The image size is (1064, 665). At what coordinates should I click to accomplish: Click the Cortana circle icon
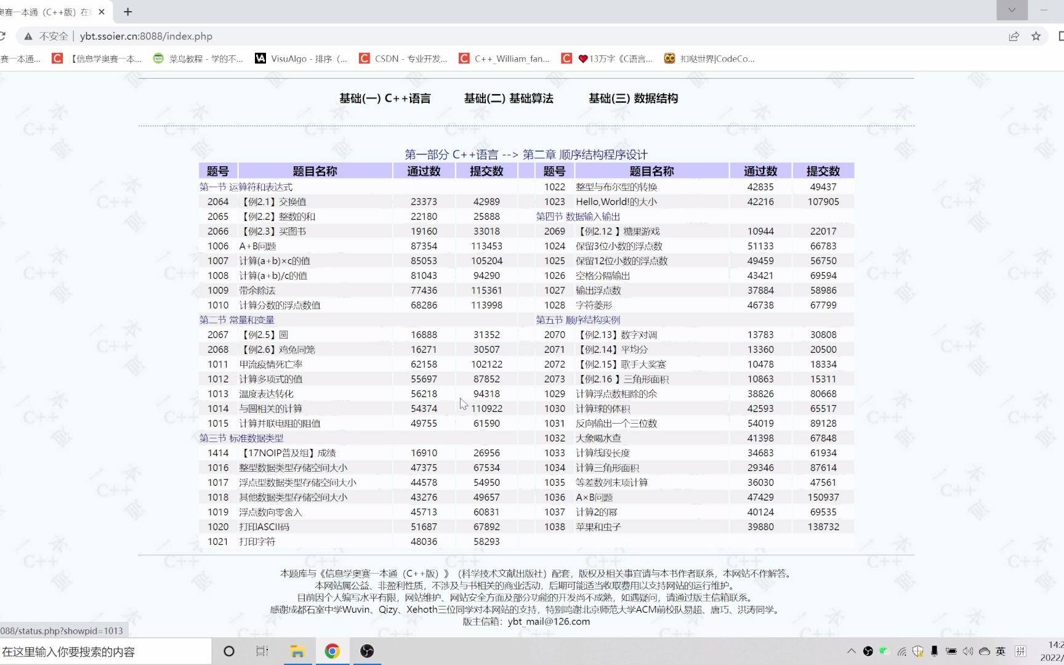(229, 651)
